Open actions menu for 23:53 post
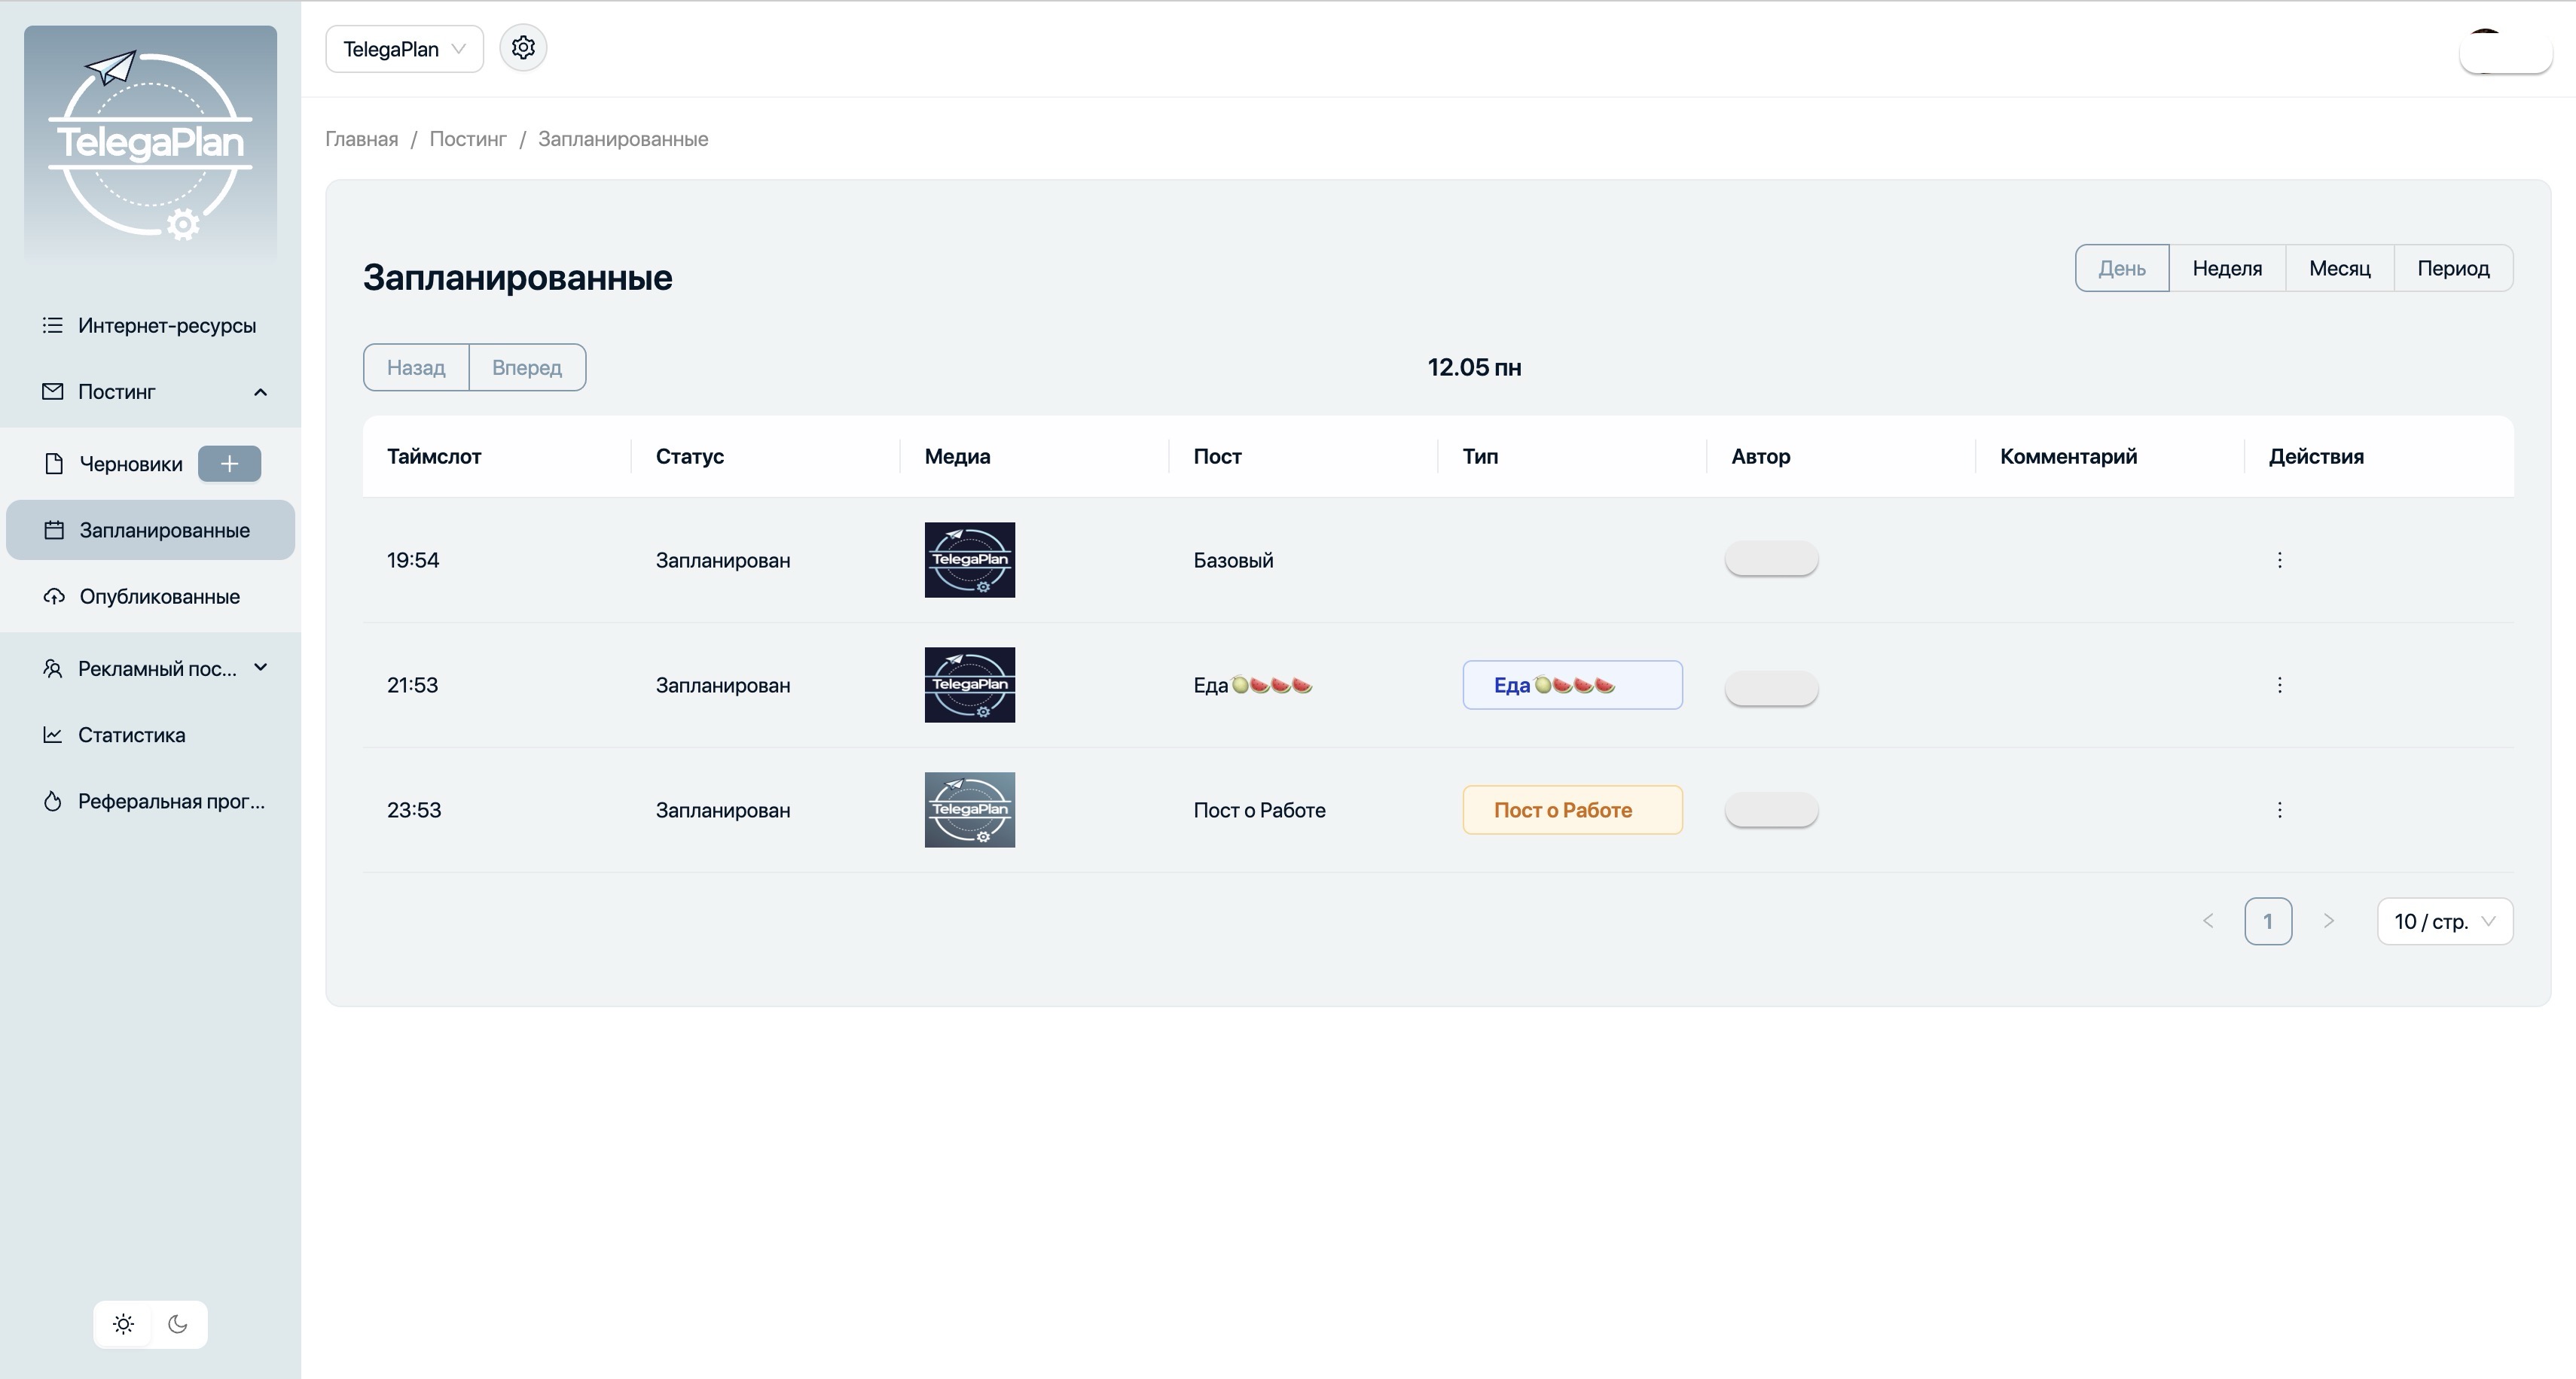The height and width of the screenshot is (1379, 2576). (x=2280, y=809)
